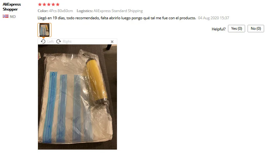Click the 'Left' rotate label
Image resolution: width=265 pixels, height=153 pixels.
[50, 42]
